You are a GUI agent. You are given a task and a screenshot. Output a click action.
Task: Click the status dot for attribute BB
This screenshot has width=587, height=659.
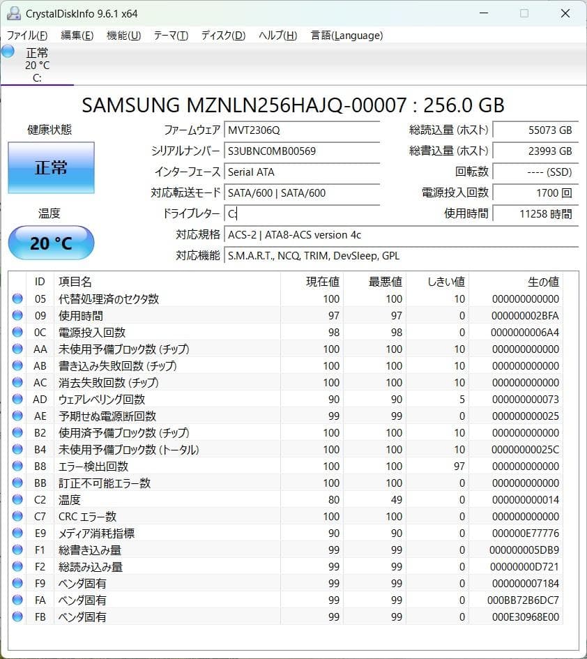tap(17, 483)
